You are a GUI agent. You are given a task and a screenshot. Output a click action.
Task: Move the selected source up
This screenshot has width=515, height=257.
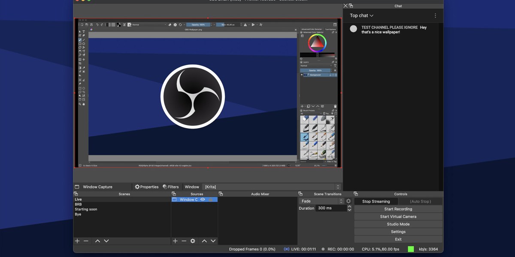pos(204,241)
